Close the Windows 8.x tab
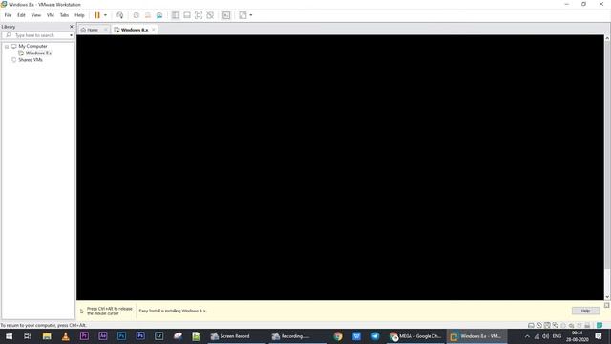 tap(154, 30)
